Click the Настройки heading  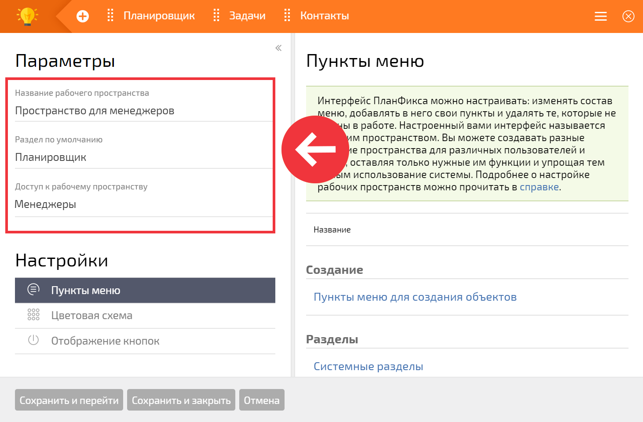[x=62, y=260]
